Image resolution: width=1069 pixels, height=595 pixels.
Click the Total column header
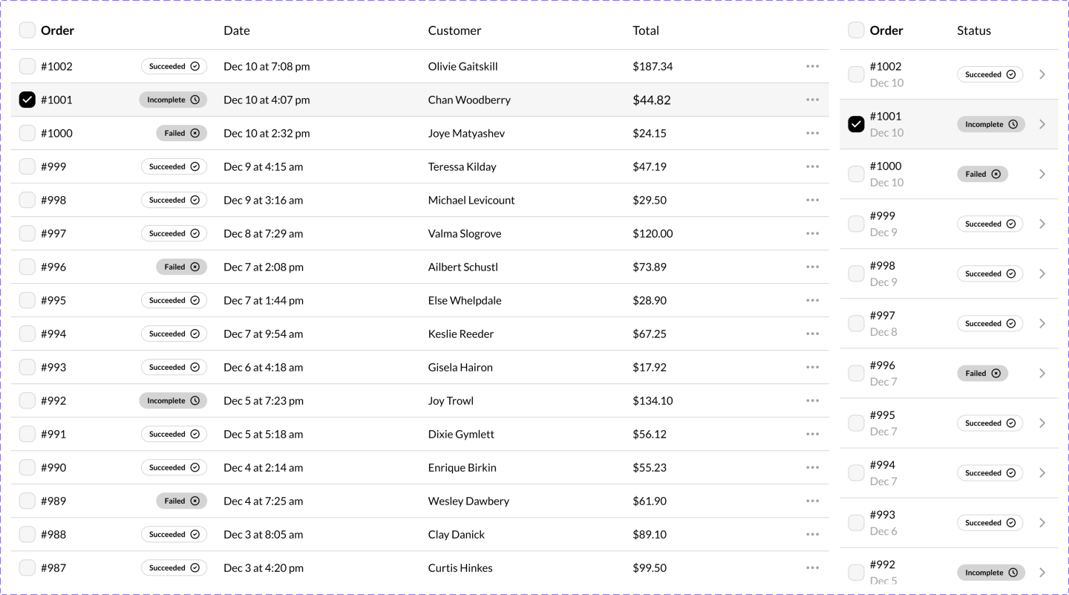(646, 30)
